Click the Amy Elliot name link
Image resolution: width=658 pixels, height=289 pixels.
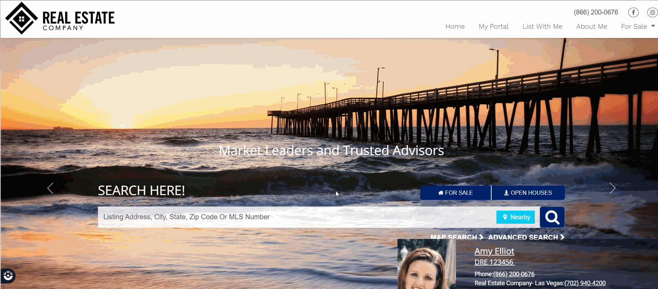click(494, 251)
